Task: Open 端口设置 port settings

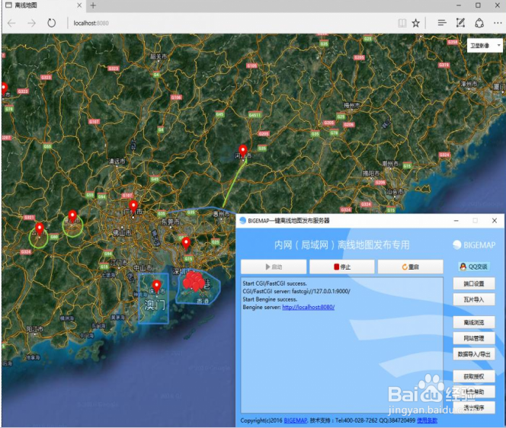Action: (474, 283)
